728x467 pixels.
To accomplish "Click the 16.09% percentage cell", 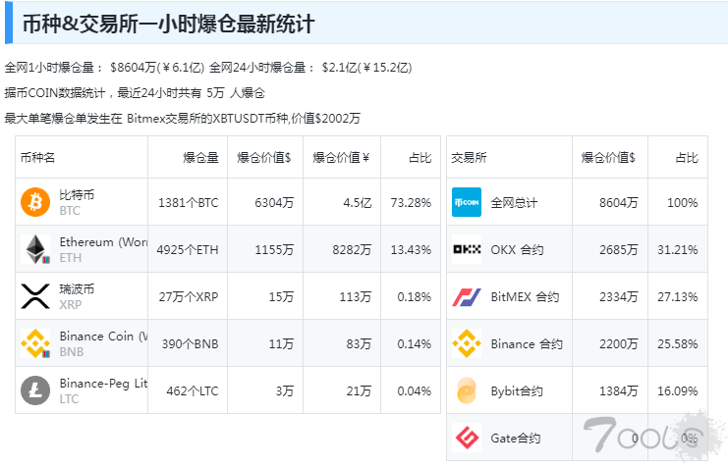I will pos(677,391).
